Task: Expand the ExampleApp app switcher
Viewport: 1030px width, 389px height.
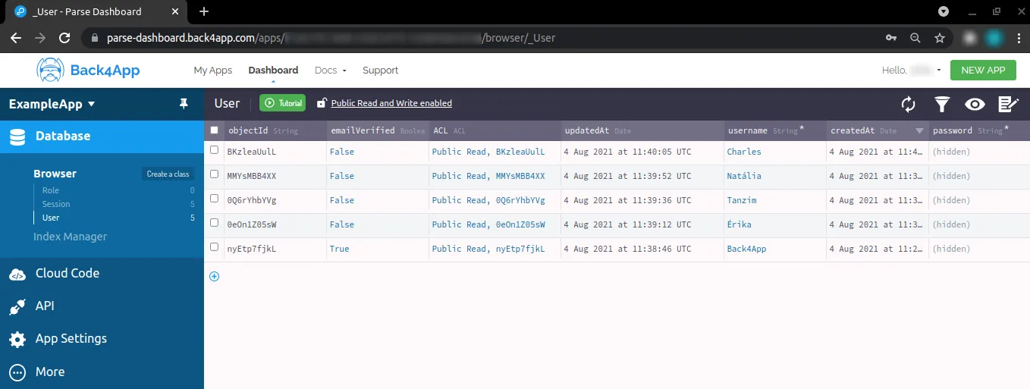Action: (x=52, y=104)
